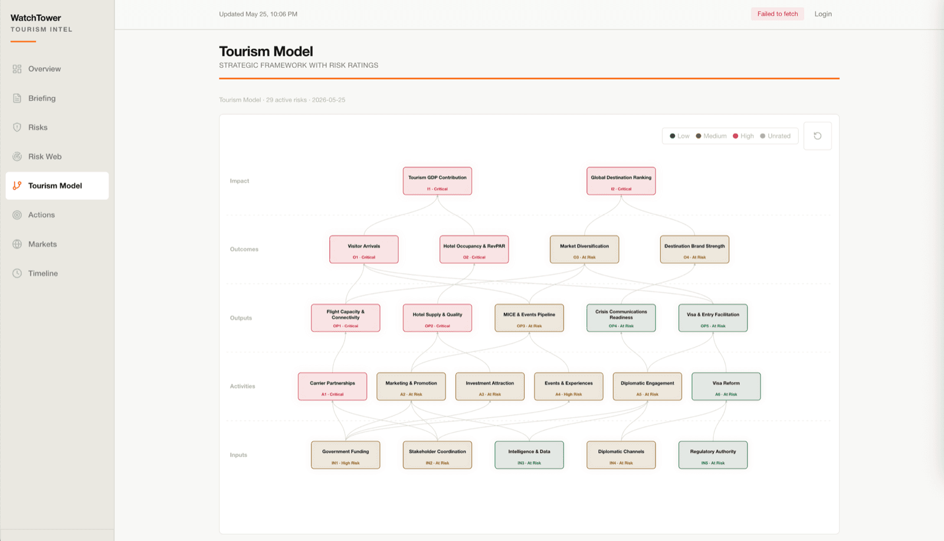Click the Strategic Framework subtitle

click(x=299, y=65)
